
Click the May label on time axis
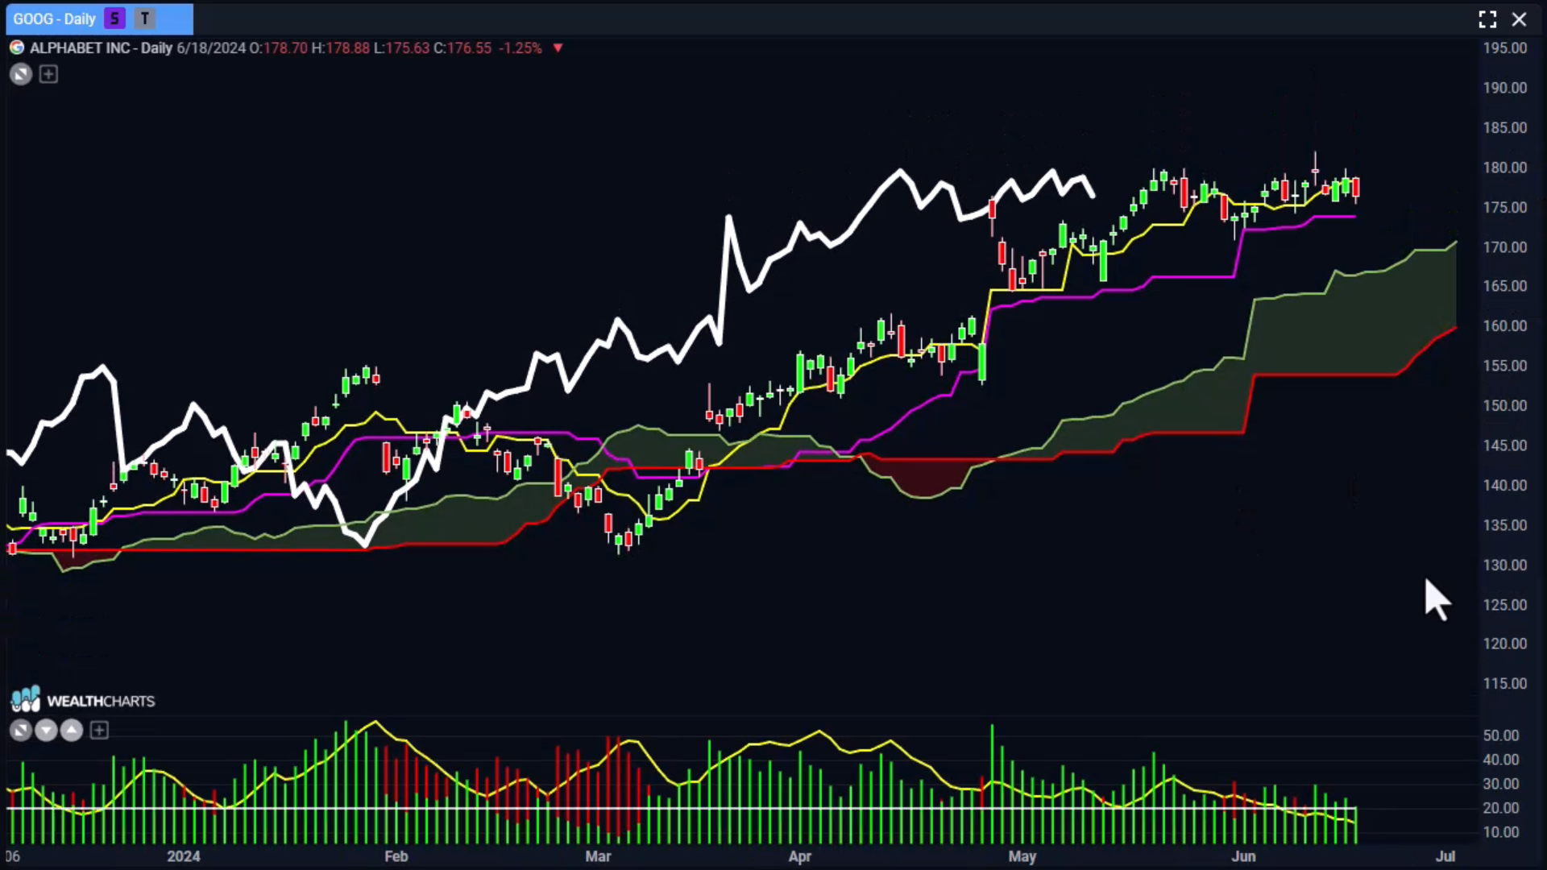click(x=1022, y=856)
